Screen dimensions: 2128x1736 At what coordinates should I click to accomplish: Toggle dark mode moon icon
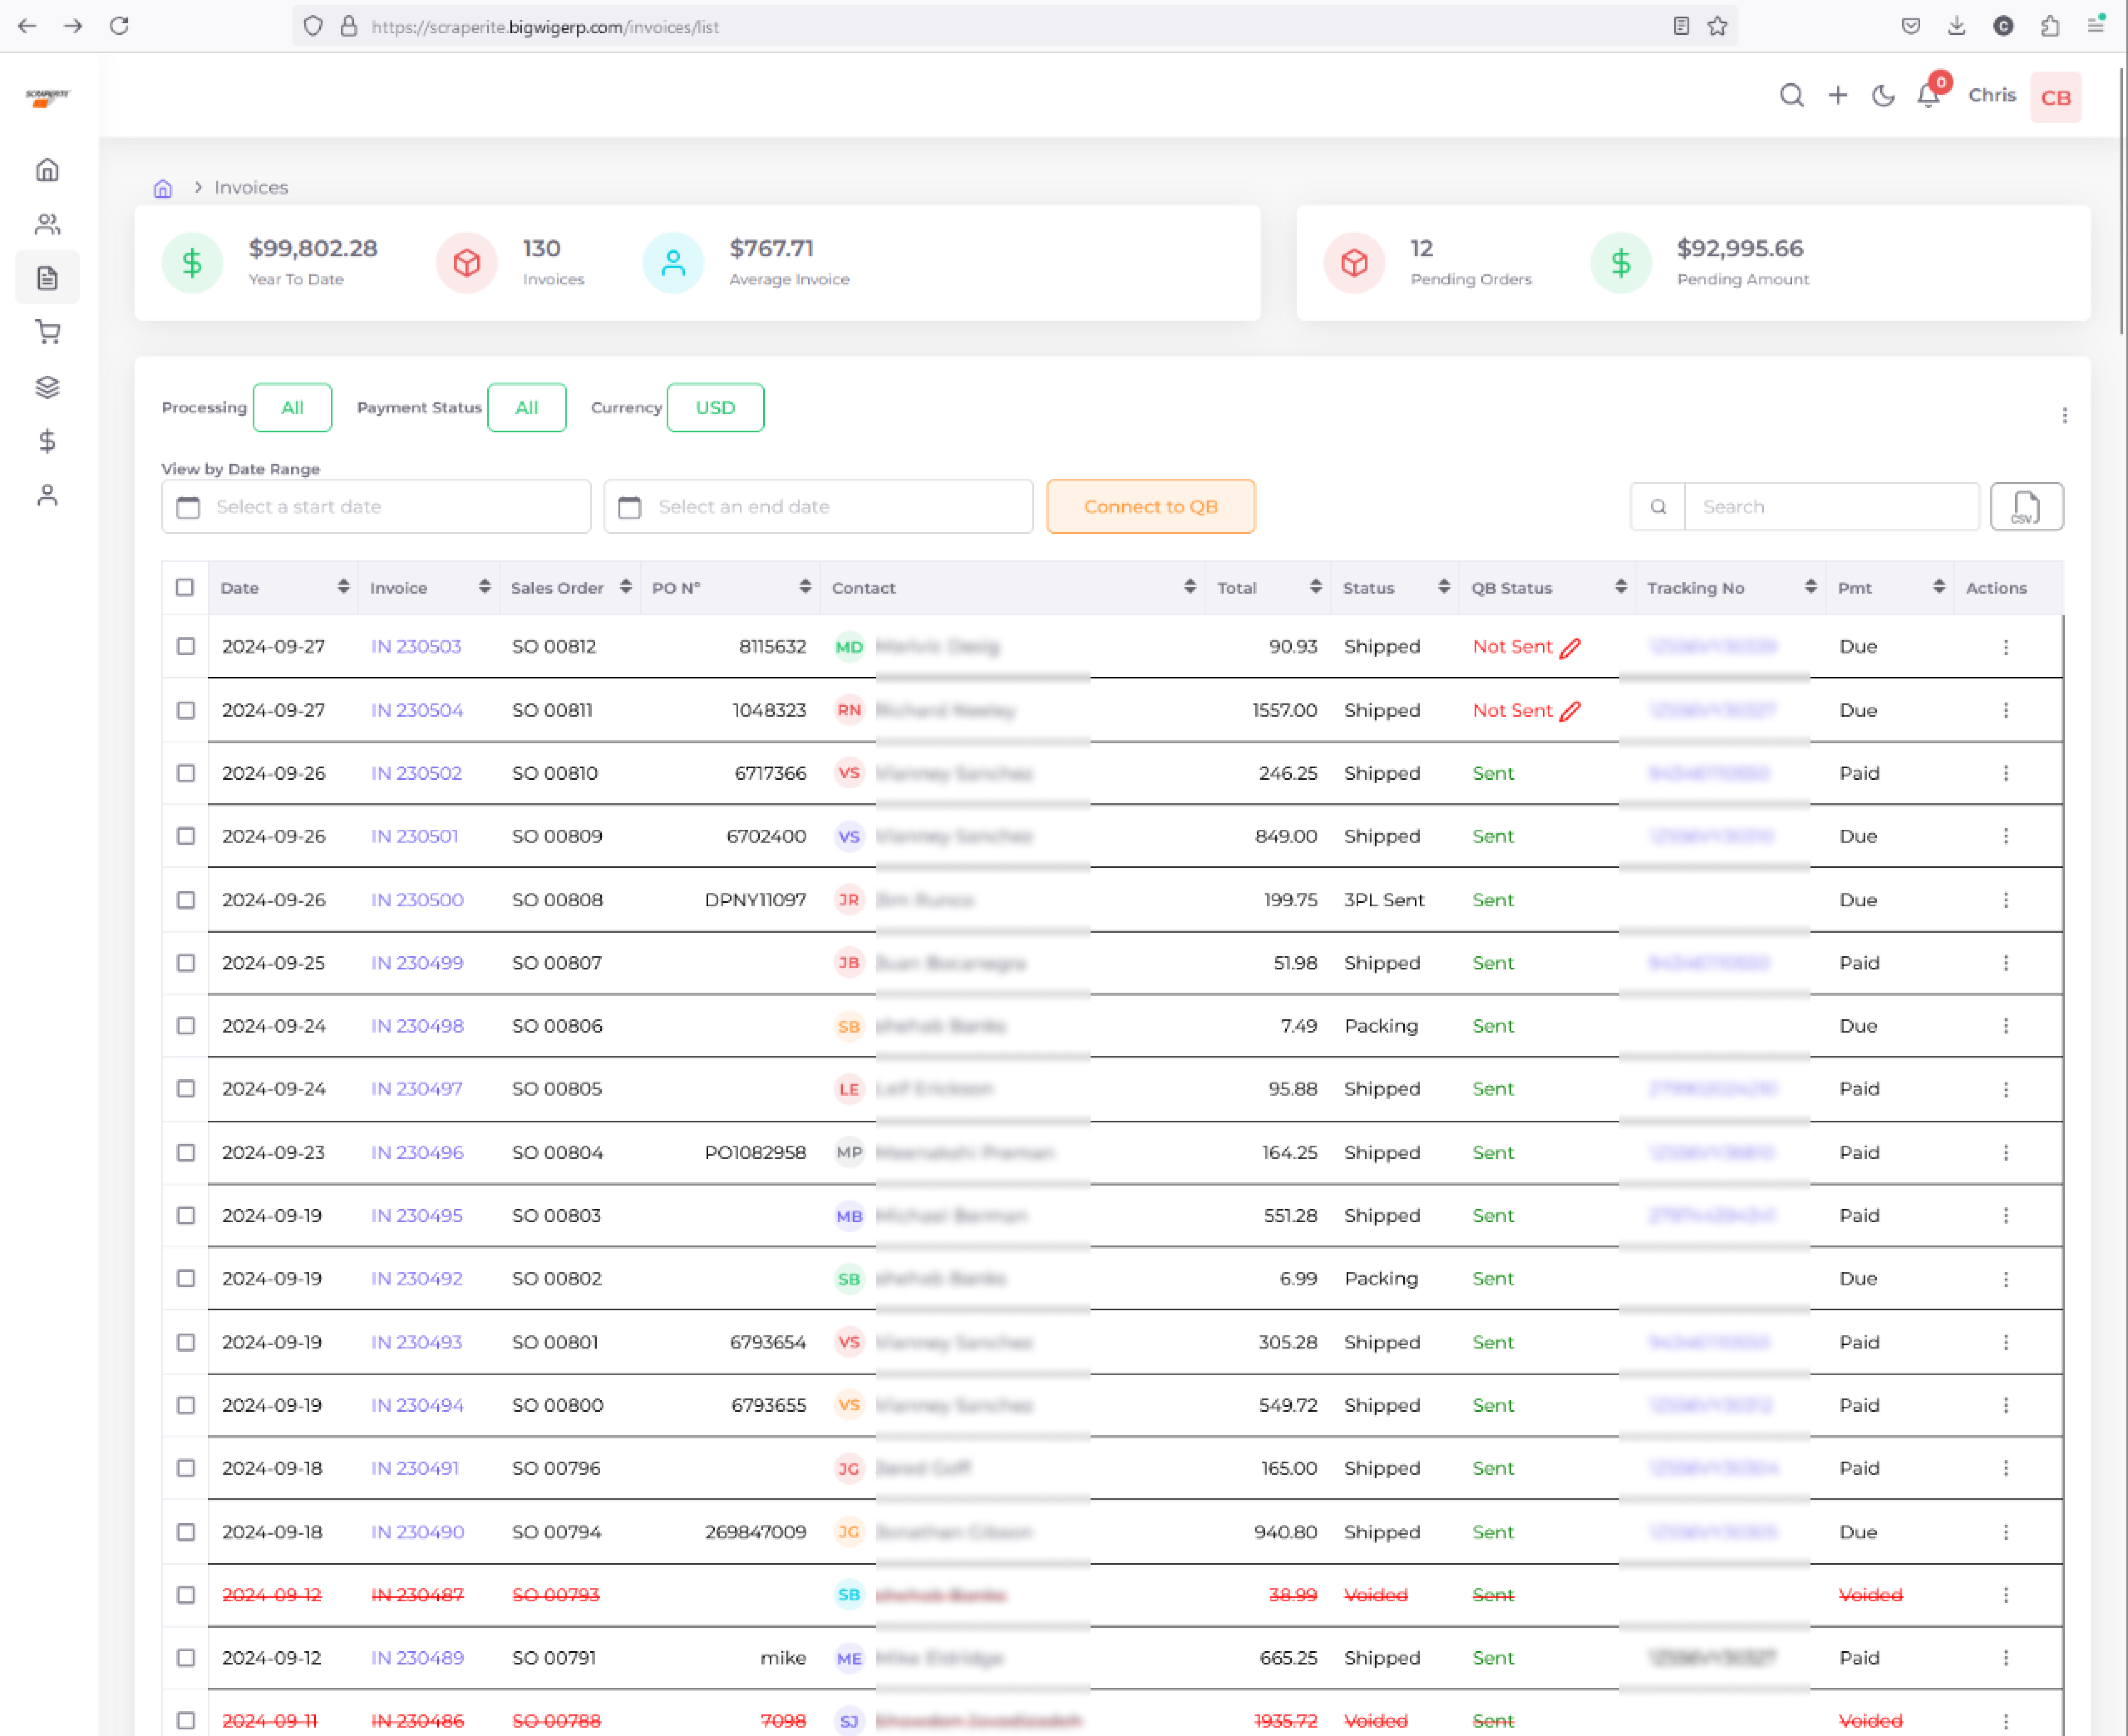click(x=1883, y=96)
